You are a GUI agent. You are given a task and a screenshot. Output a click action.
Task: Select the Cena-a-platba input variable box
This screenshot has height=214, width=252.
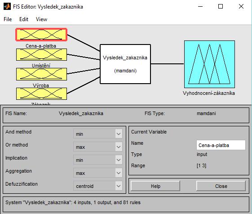[41, 35]
